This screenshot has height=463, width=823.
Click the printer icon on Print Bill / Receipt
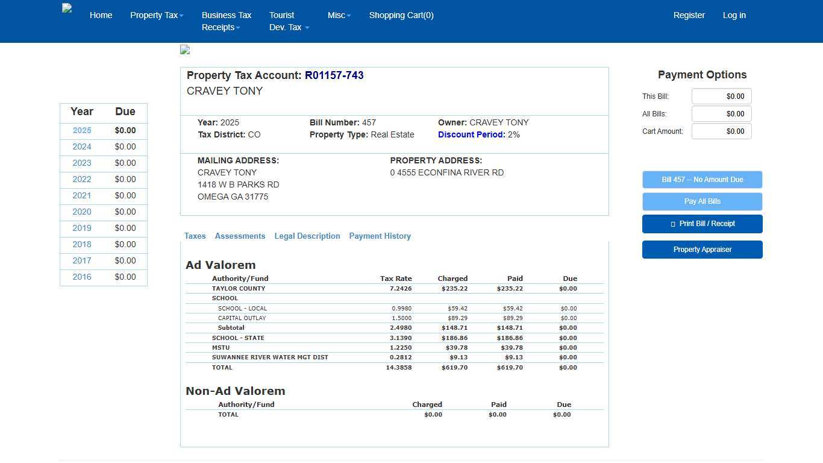click(x=673, y=224)
